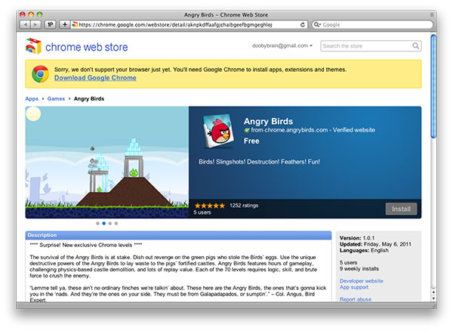This screenshot has height=331, width=453.
Task: Select the third slideshow dot
Action: click(110, 223)
